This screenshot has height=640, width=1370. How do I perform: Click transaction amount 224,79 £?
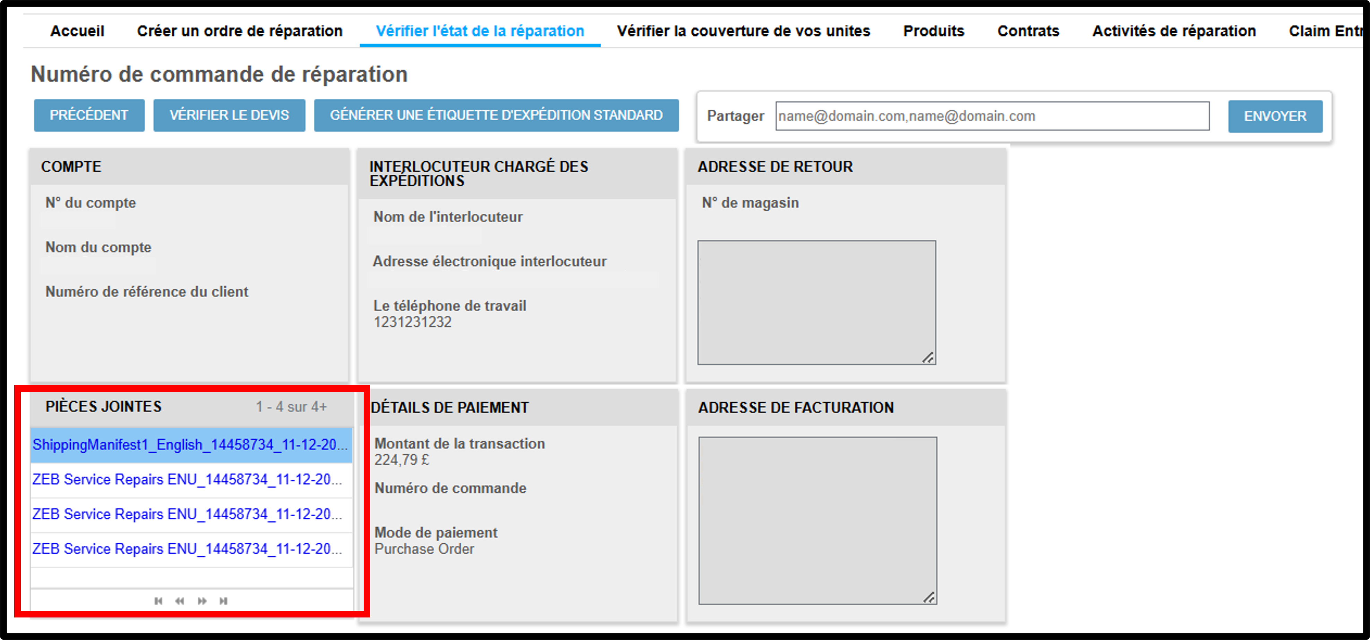pos(401,460)
